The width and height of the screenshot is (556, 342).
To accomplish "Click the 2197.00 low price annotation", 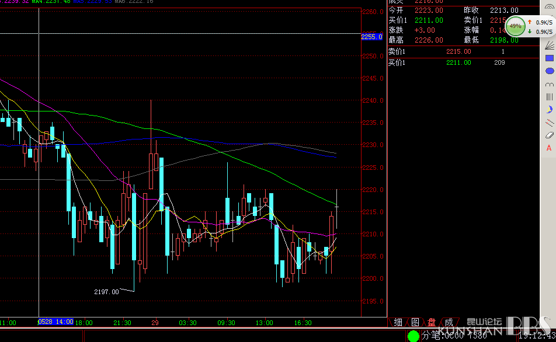I will [106, 292].
